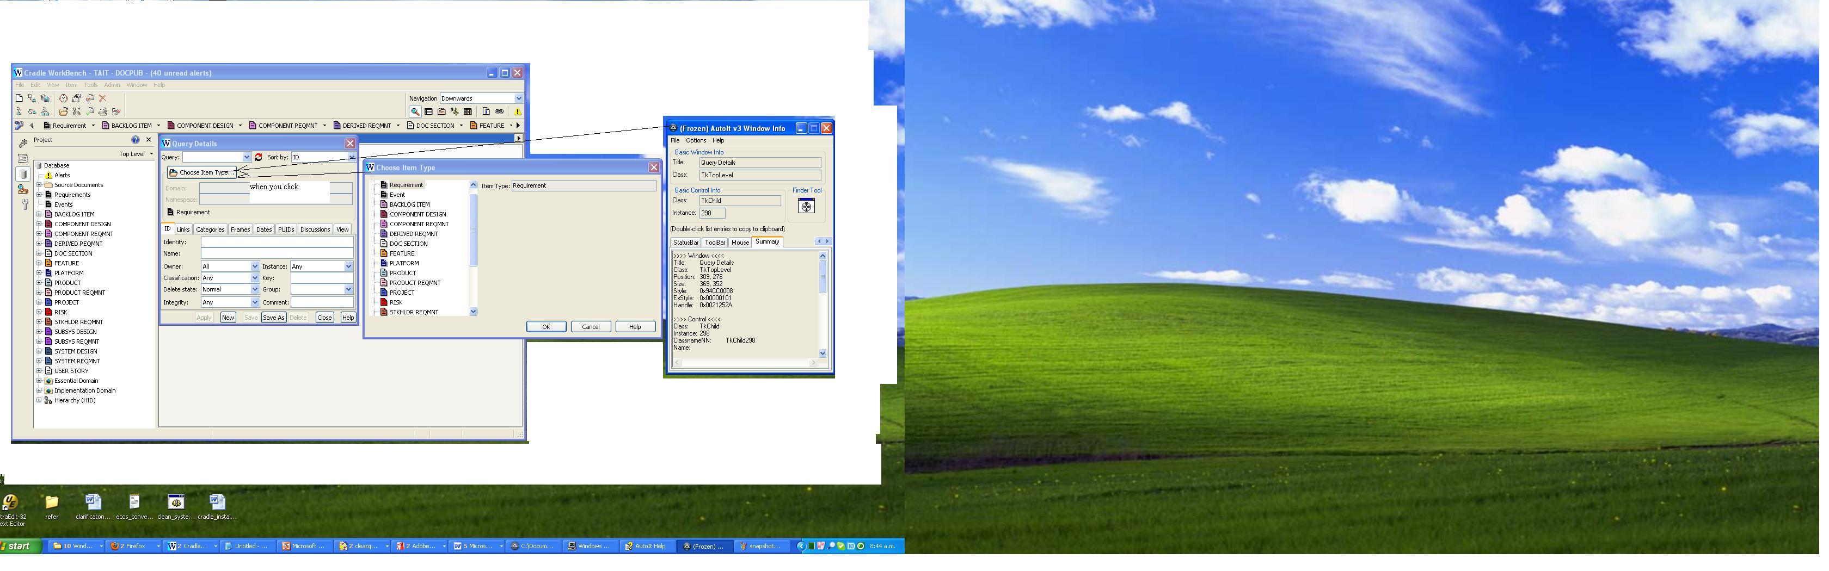Viewport: 1829px width, 571px height.
Task: Click the link chain icon in toolbar
Action: pyautogui.click(x=499, y=112)
